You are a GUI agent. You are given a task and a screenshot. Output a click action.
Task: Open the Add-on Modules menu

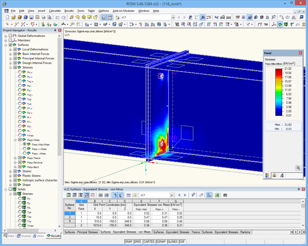[124, 11]
